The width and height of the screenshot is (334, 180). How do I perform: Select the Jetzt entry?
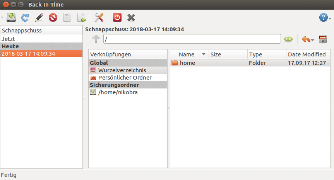pyautogui.click(x=41, y=39)
